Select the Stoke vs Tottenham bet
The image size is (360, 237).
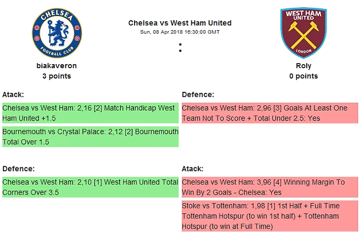[270, 216]
